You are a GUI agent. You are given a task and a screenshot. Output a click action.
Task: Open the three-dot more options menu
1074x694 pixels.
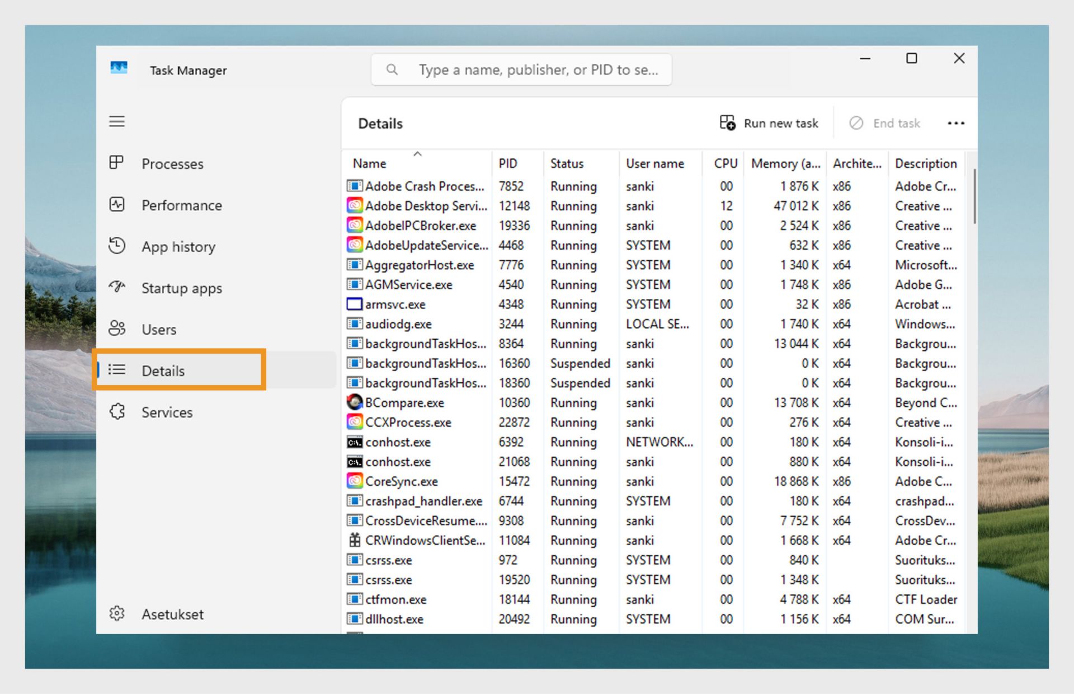pos(955,123)
